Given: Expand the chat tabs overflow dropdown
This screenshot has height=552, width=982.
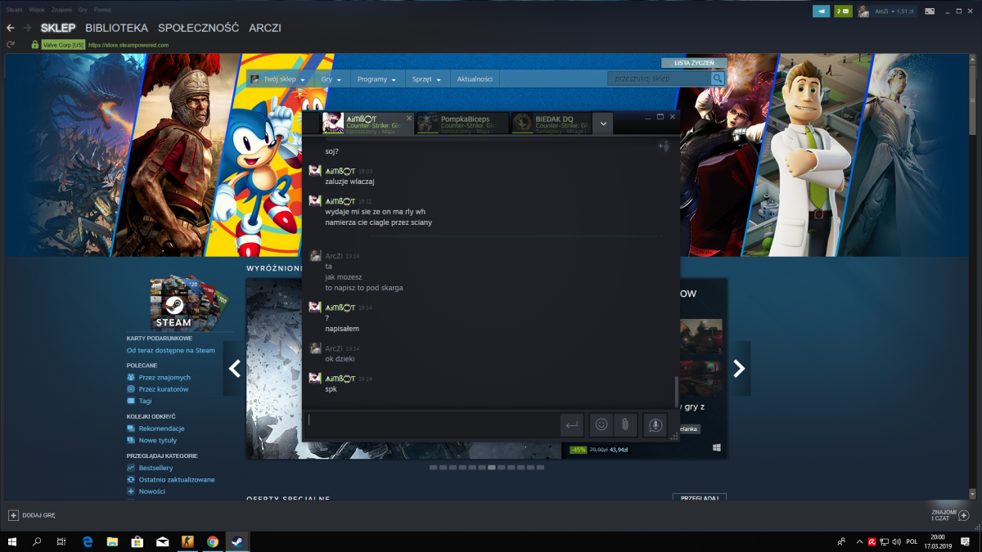Looking at the screenshot, I should click(602, 123).
